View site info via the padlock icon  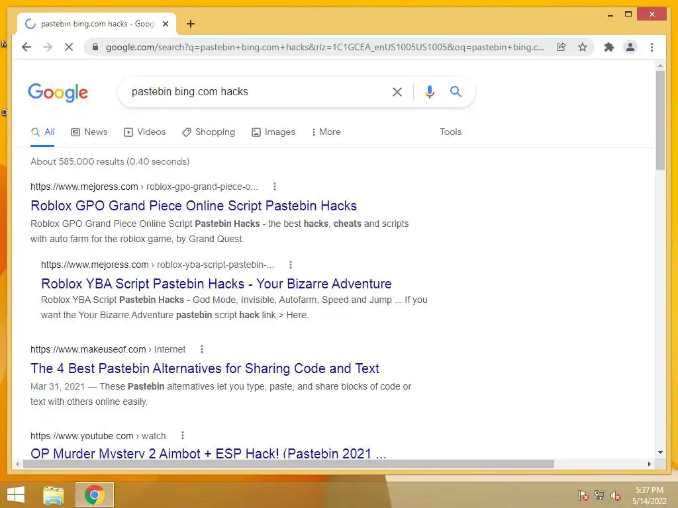[x=95, y=47]
